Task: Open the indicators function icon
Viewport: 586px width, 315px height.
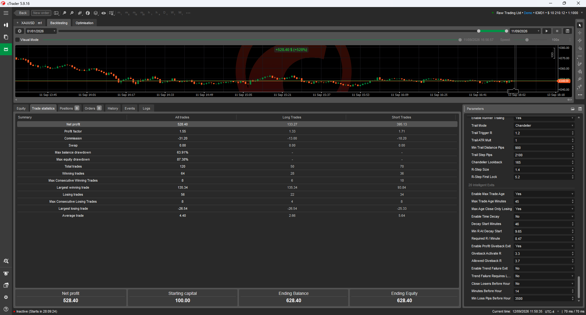Action: pos(88,13)
